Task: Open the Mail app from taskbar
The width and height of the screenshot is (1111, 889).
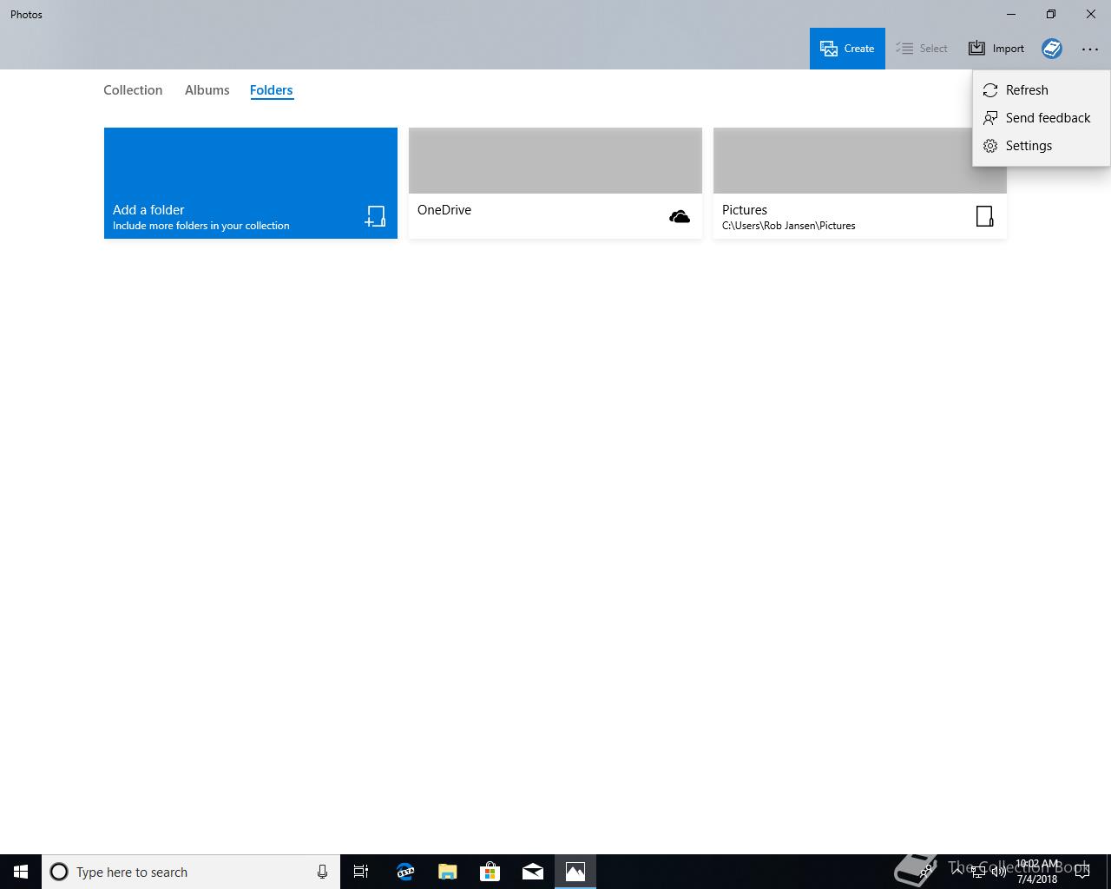Action: point(533,872)
